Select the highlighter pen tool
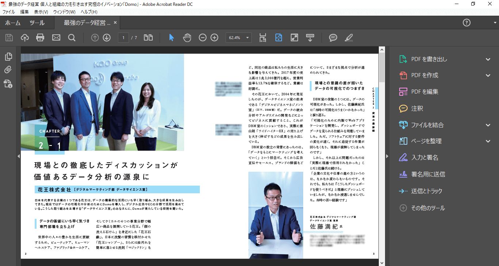499x266 pixels. coord(348,37)
